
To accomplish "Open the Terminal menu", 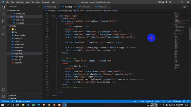I will pyautogui.click(x=45, y=2).
